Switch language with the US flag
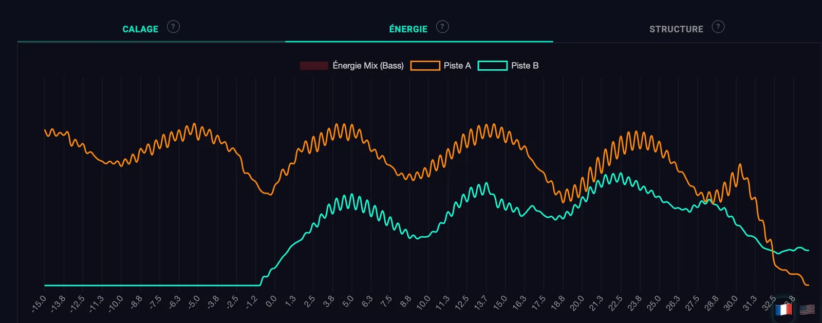 (807, 310)
